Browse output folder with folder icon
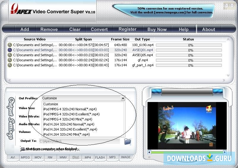 pyautogui.click(x=128, y=142)
